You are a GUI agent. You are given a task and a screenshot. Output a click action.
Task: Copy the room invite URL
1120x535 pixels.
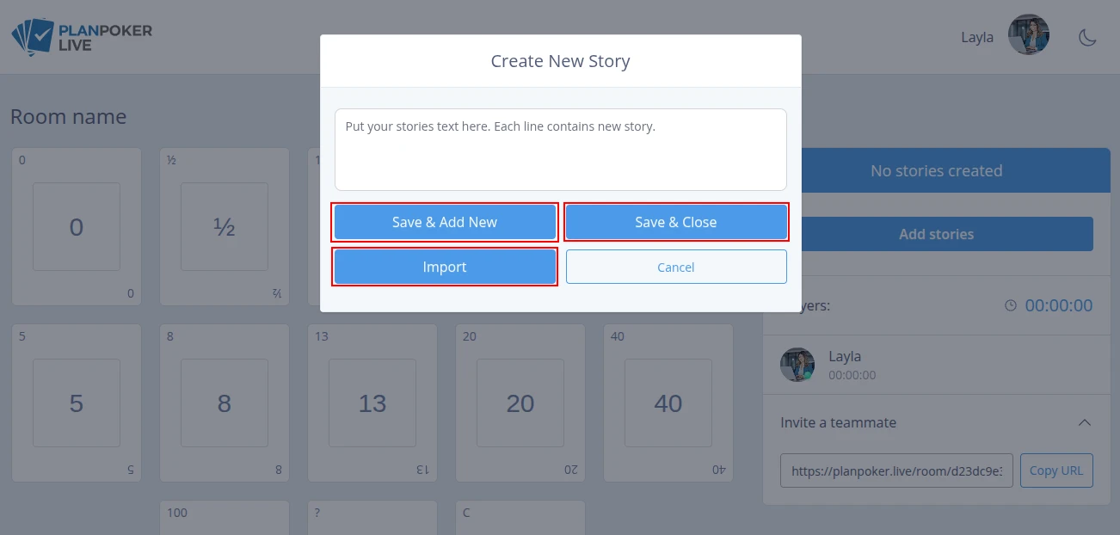pos(1056,470)
